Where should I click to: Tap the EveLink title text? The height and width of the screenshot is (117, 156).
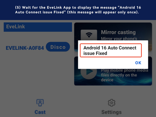point(16,27)
